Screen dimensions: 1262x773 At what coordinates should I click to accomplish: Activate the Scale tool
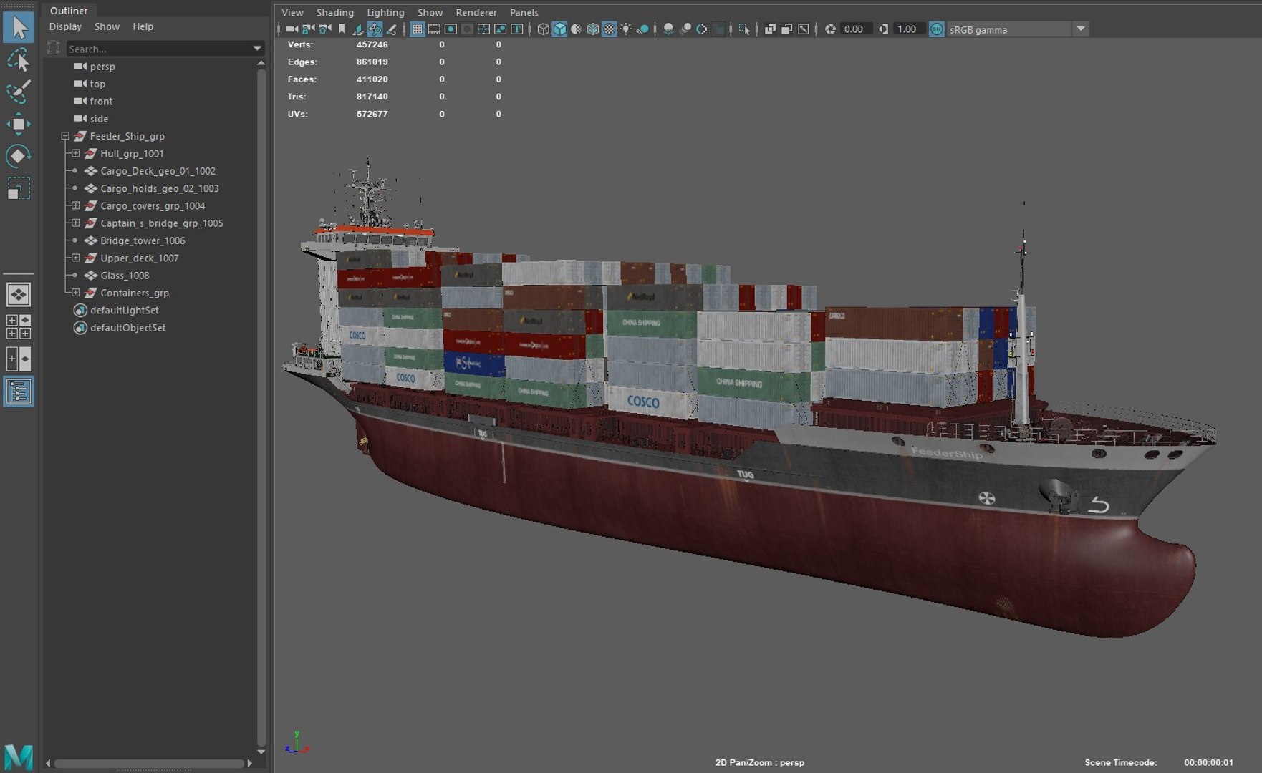[x=19, y=188]
